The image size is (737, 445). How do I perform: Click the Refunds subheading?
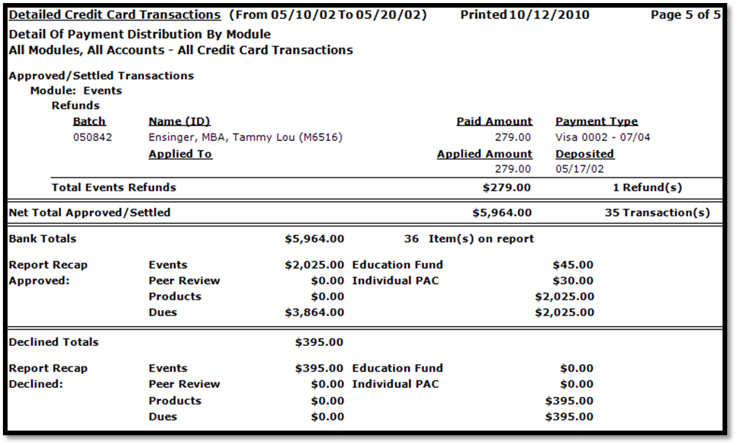pyautogui.click(x=76, y=106)
